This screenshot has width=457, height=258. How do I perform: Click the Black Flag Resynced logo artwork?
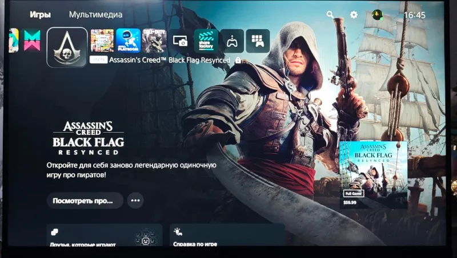pos(89,138)
